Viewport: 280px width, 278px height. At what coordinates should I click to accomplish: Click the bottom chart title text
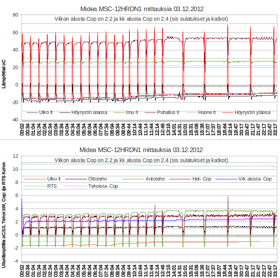click(x=142, y=149)
